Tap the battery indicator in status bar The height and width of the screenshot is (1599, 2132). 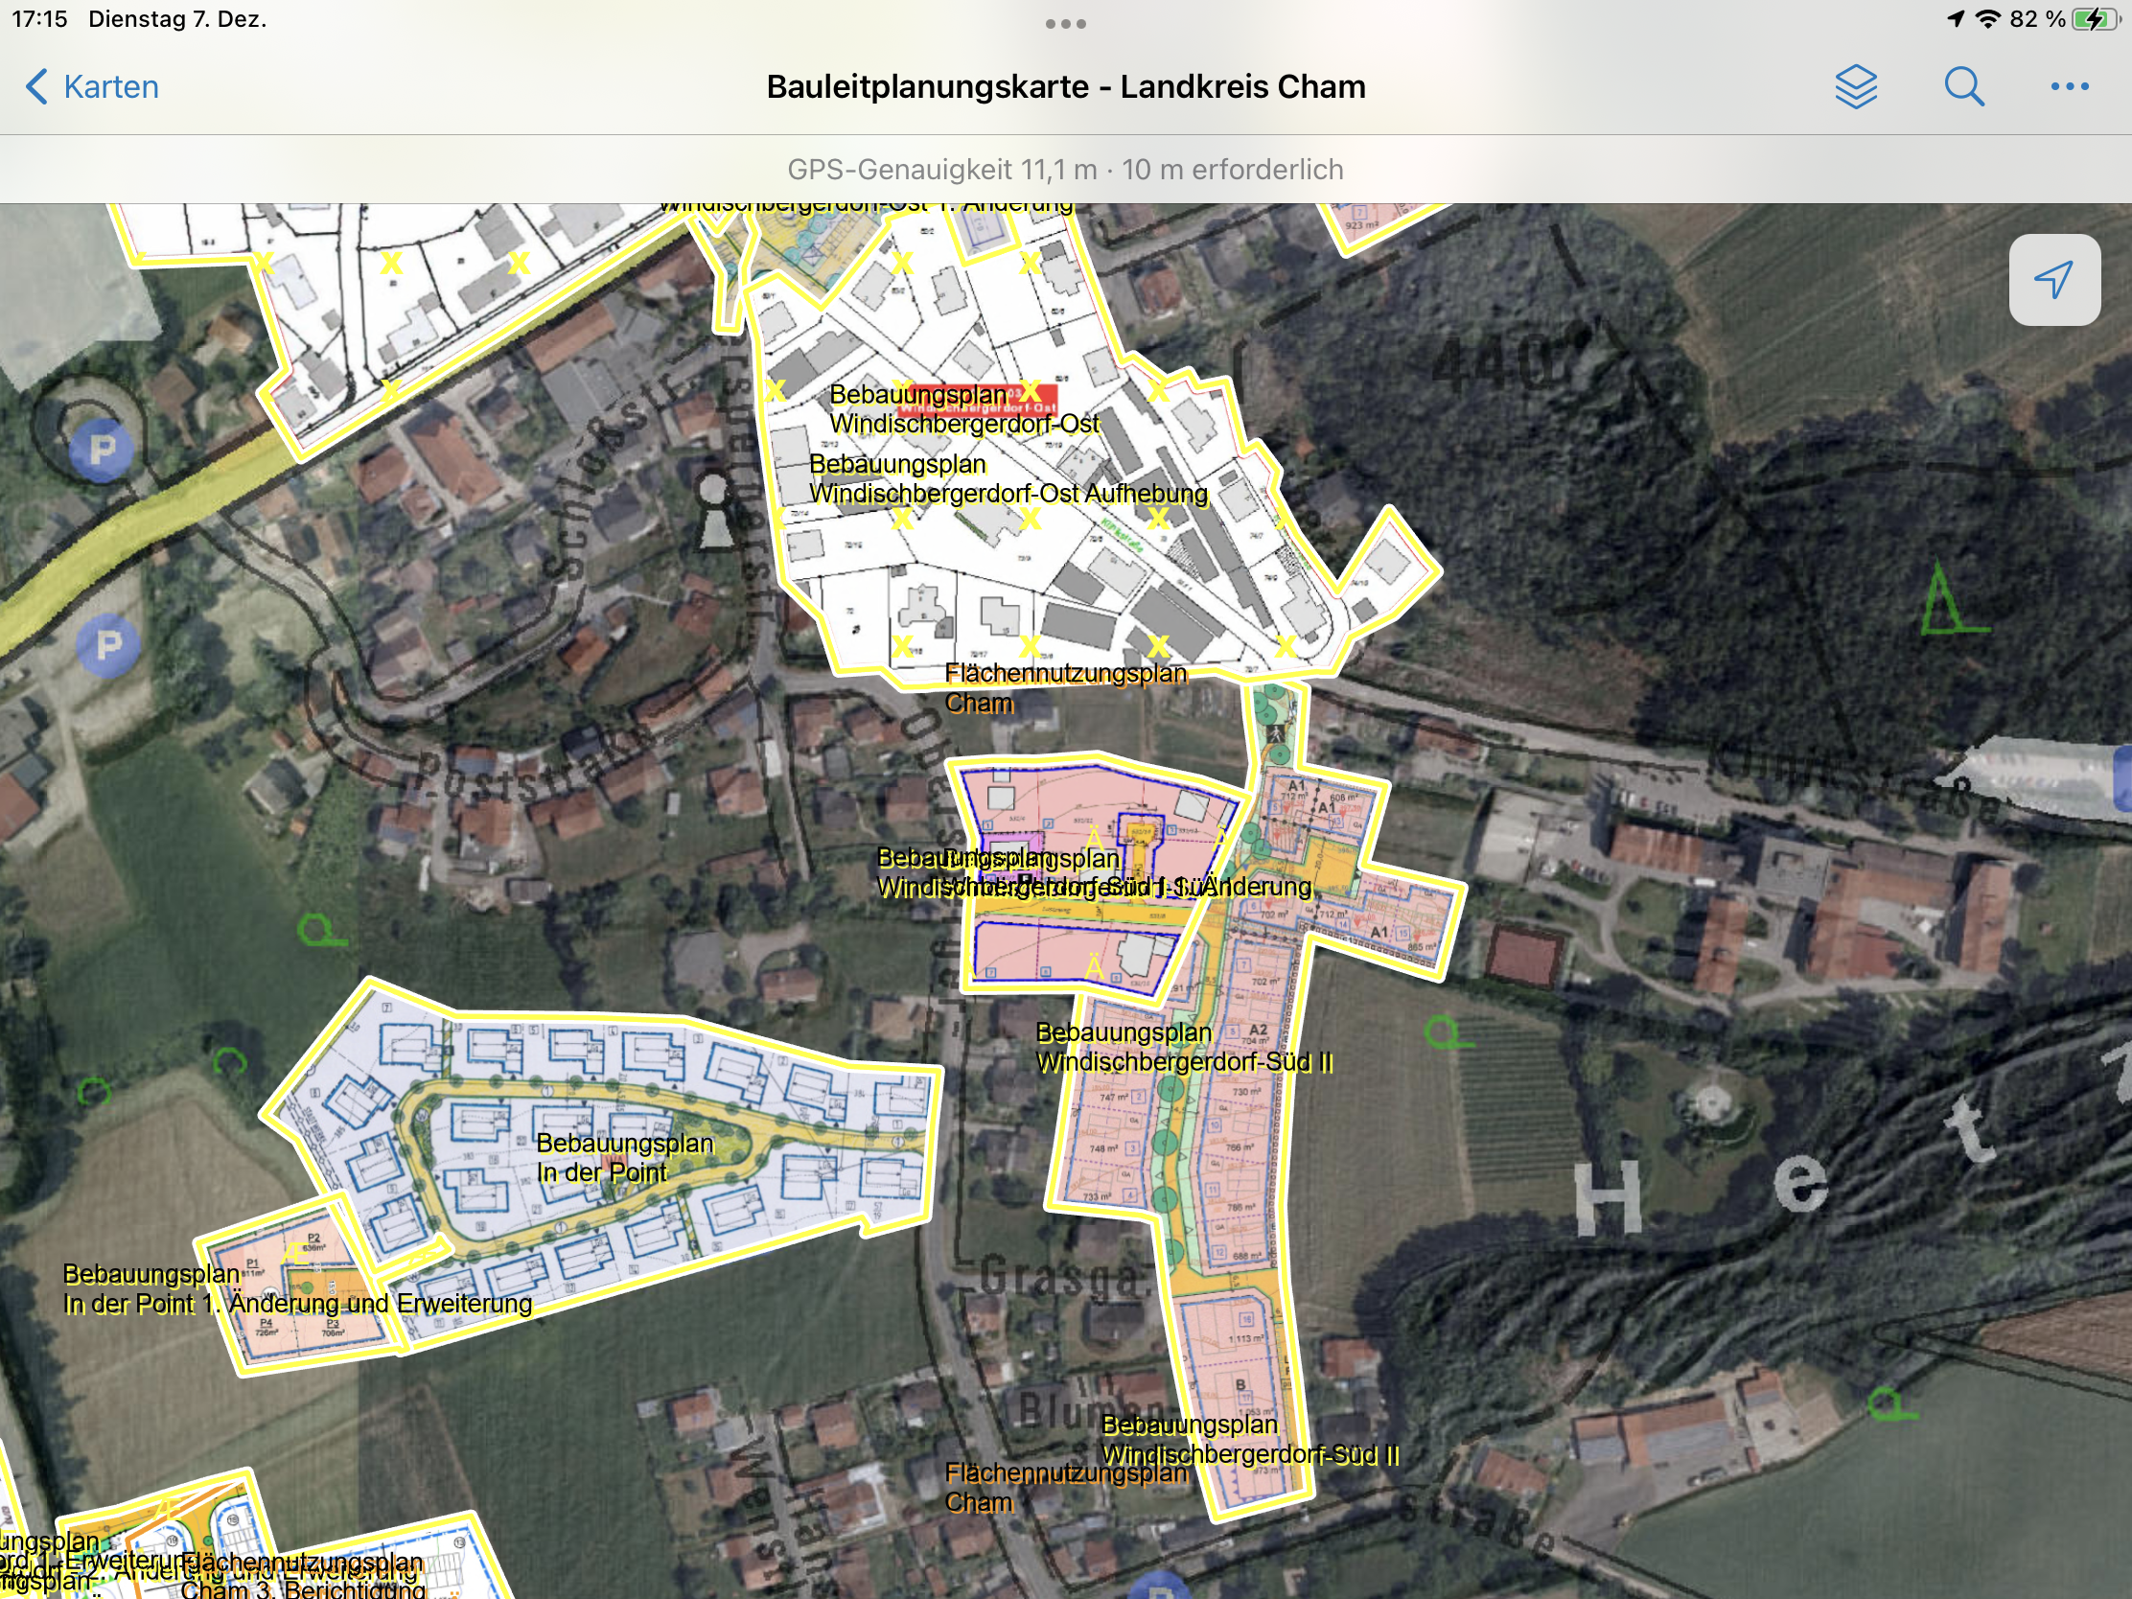(2097, 19)
